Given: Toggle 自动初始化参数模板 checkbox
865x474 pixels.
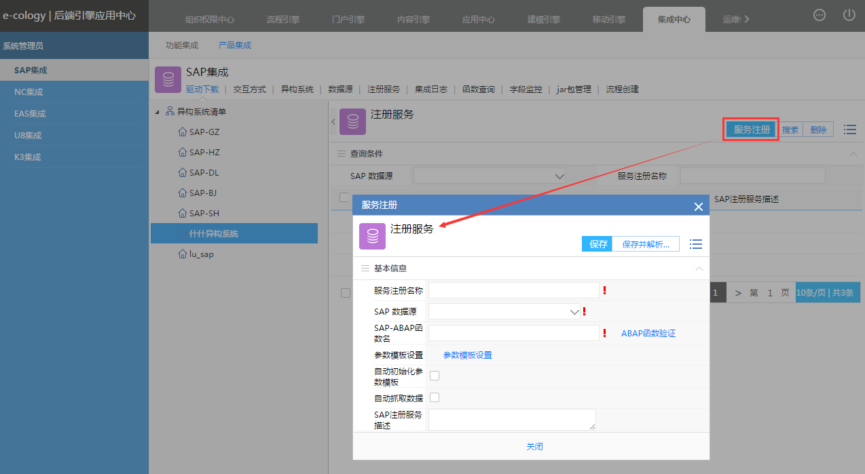Looking at the screenshot, I should [435, 376].
